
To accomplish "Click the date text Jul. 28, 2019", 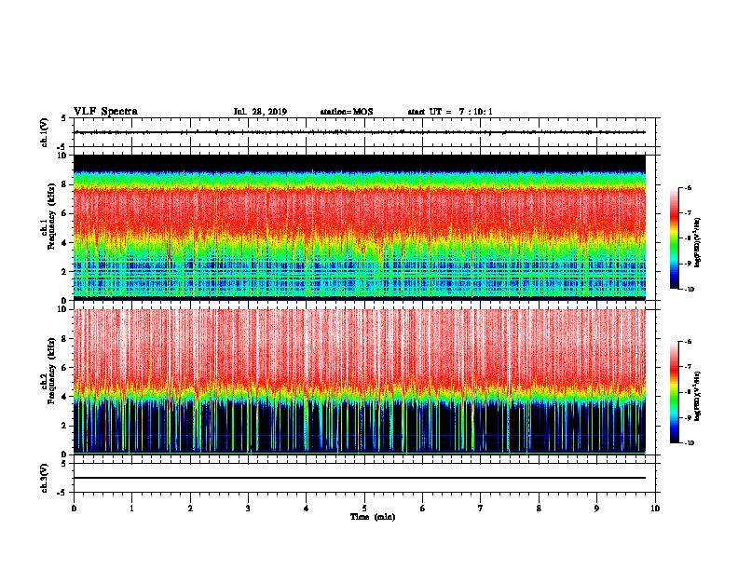I will click(x=260, y=112).
